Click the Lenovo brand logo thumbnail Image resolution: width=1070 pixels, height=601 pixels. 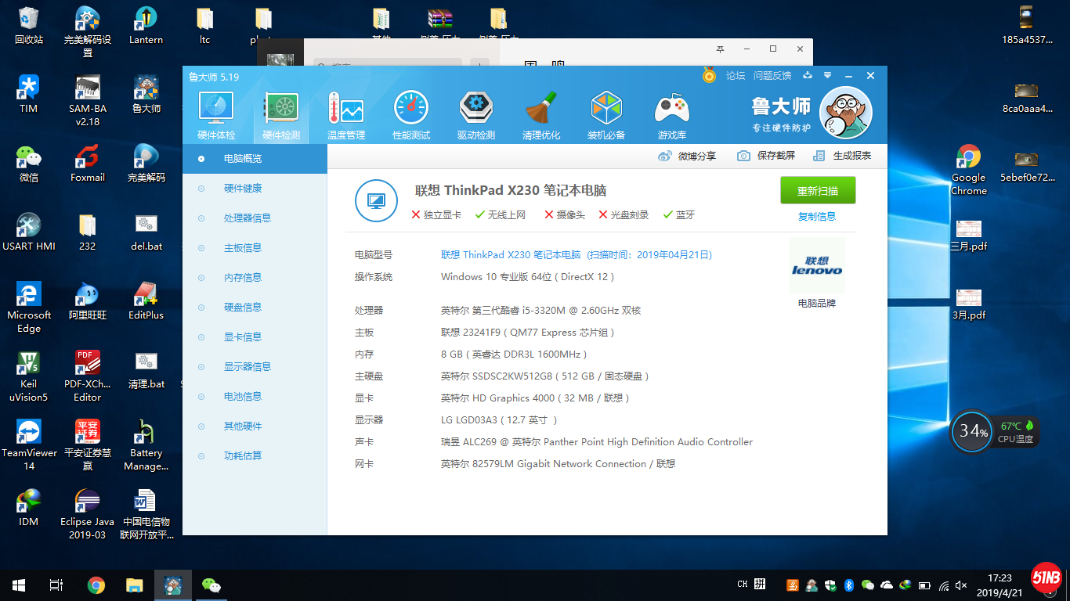[x=816, y=265]
